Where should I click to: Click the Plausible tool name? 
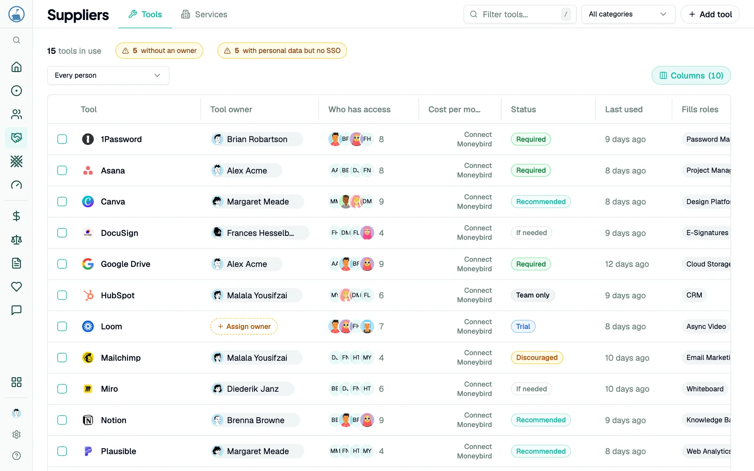pos(118,451)
